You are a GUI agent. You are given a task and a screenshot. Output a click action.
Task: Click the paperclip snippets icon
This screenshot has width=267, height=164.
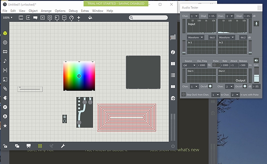coord(5,89)
